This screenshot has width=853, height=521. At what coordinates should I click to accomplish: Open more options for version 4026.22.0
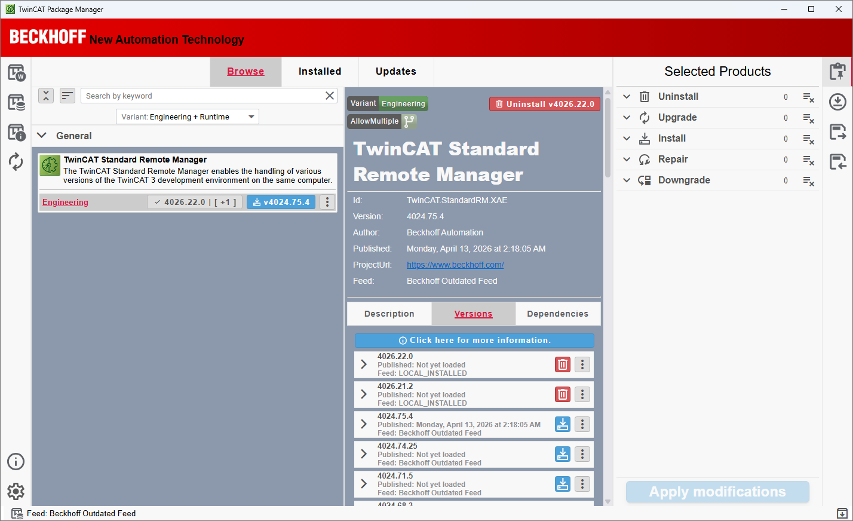tap(582, 364)
